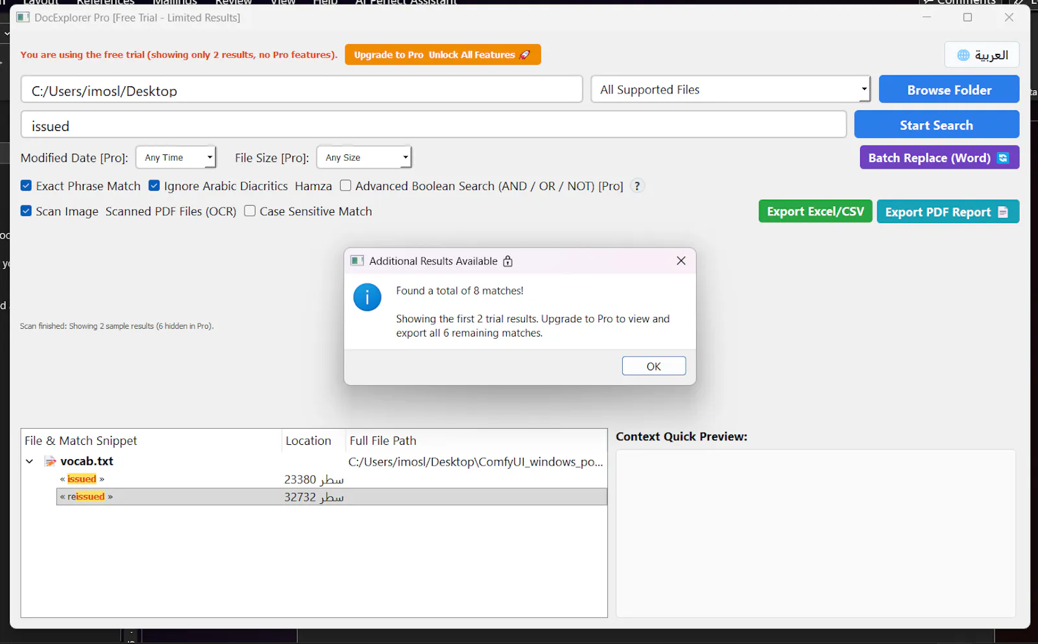Click the vocab.txt file name

[87, 462]
